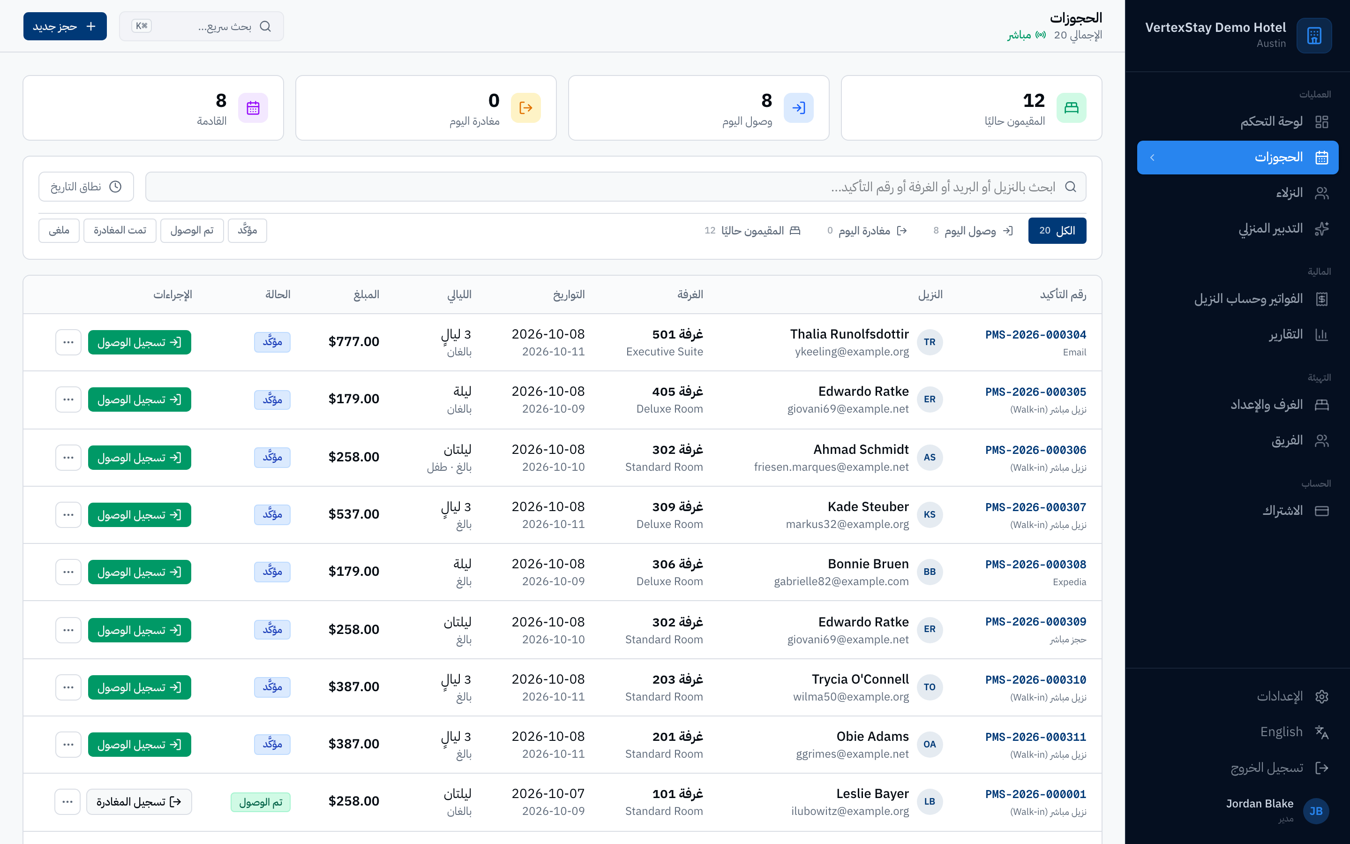Viewport: 1350px width, 844px height.
Task: Select the وصول اليوم 8 filter tab
Action: (x=973, y=231)
